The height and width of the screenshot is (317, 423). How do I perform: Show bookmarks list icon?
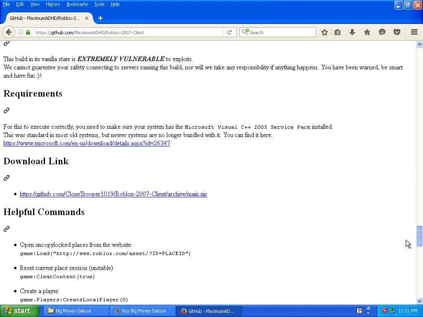(337, 32)
